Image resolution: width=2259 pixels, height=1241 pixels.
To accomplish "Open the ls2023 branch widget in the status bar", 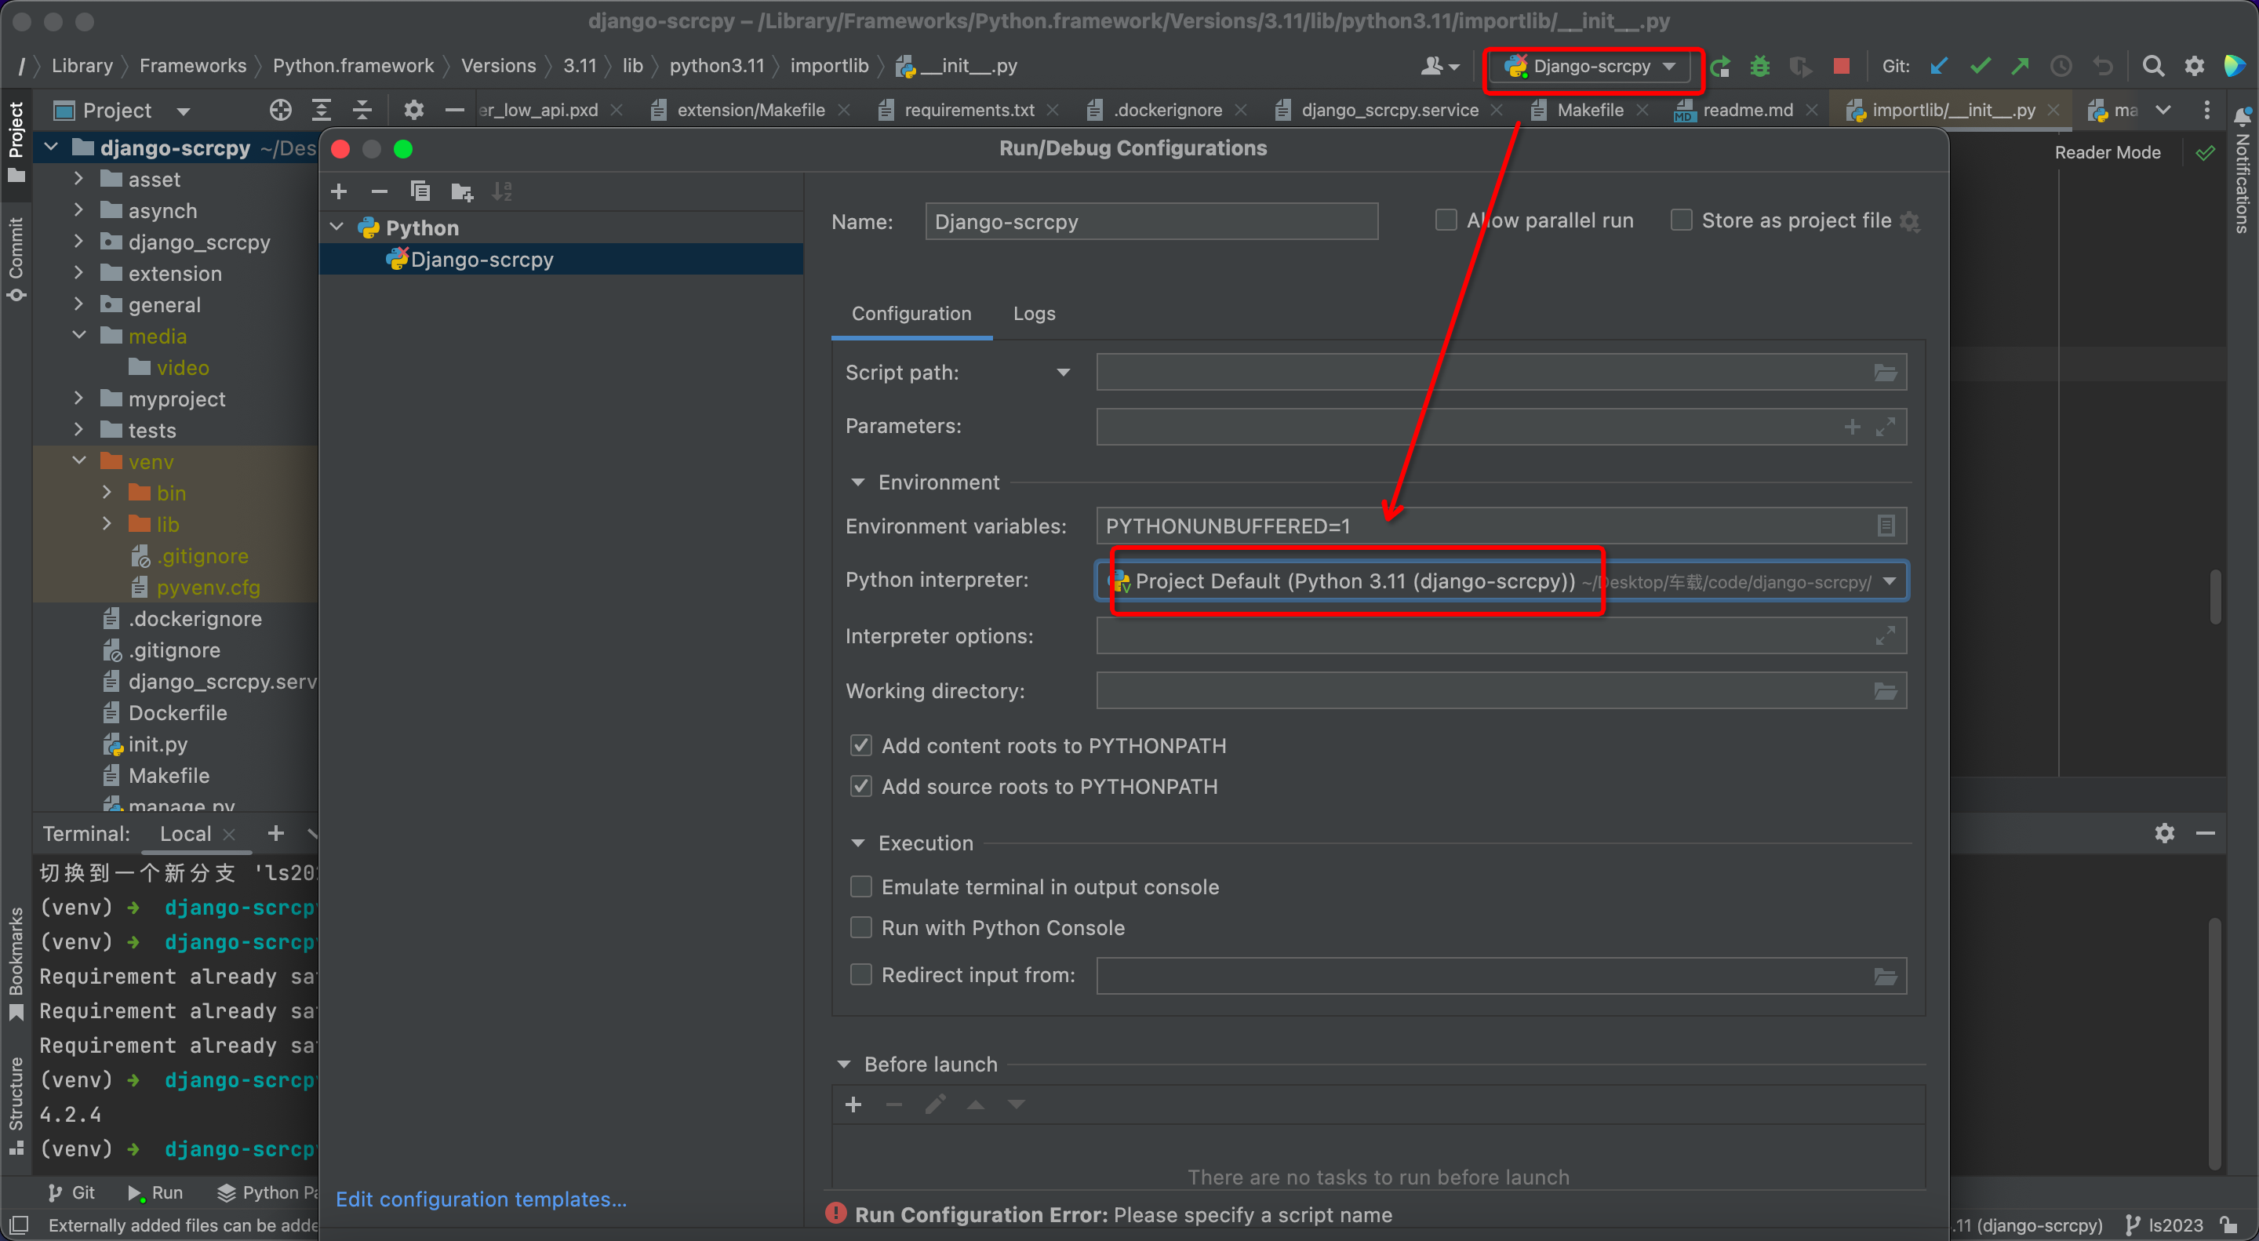I will click(x=2163, y=1225).
